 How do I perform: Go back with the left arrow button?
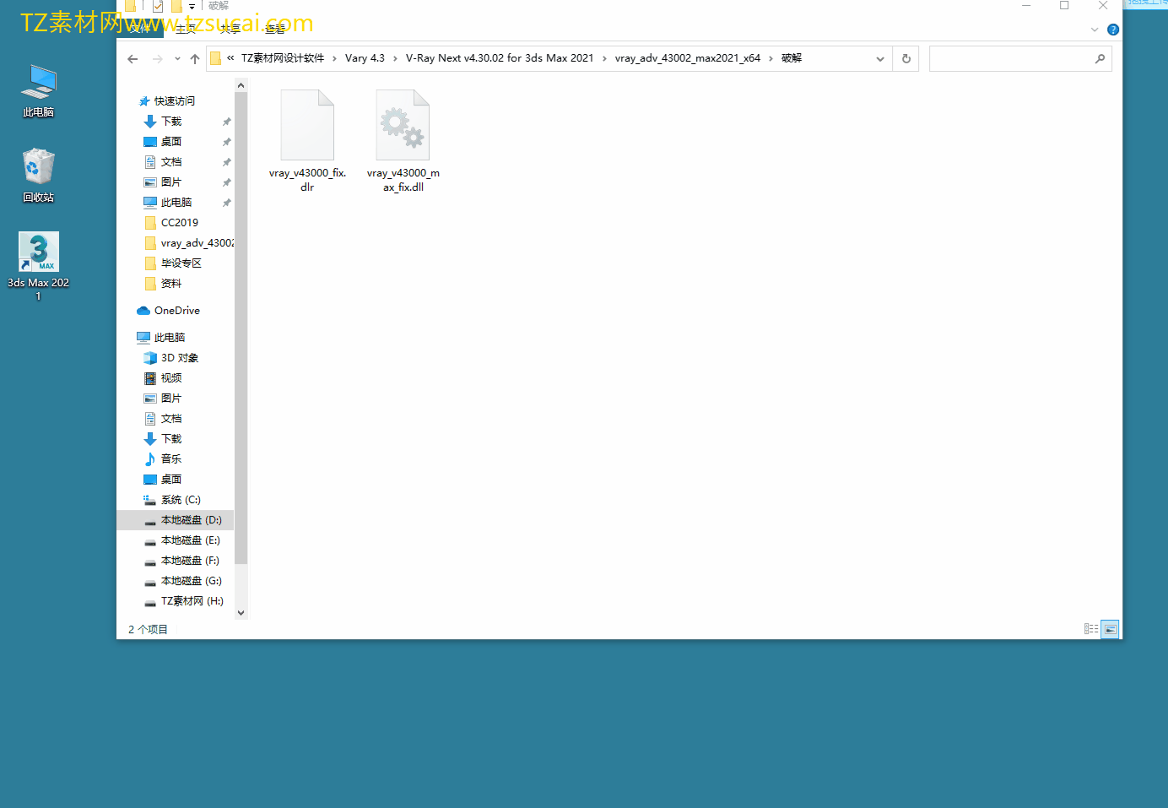point(132,58)
